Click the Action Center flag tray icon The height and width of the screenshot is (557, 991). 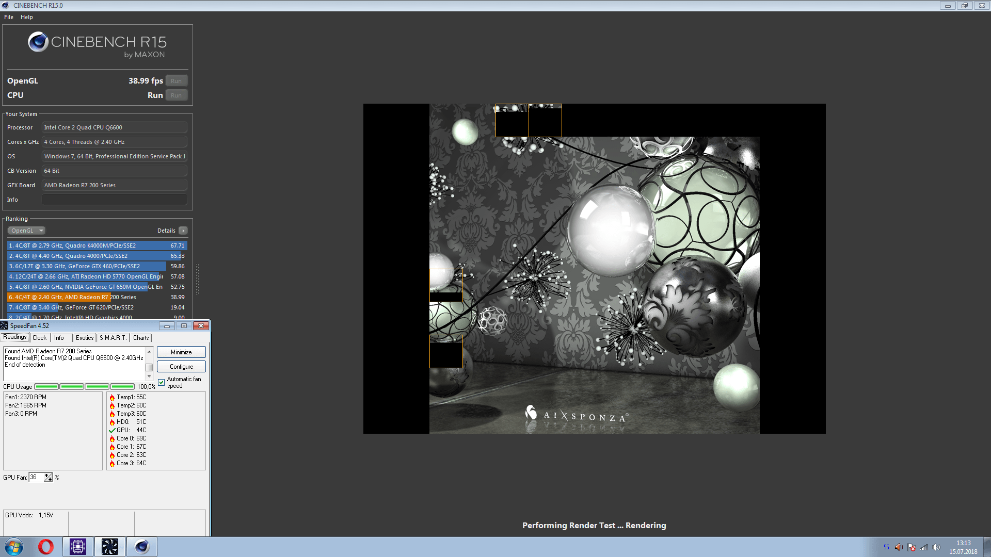point(912,547)
